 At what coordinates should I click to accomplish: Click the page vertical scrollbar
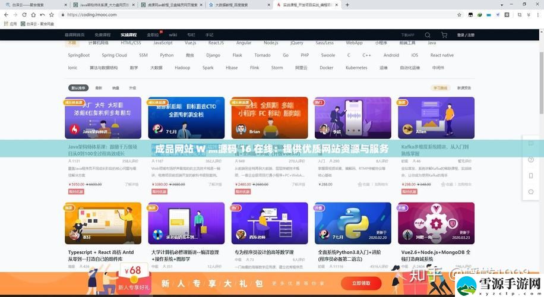coord(542,83)
